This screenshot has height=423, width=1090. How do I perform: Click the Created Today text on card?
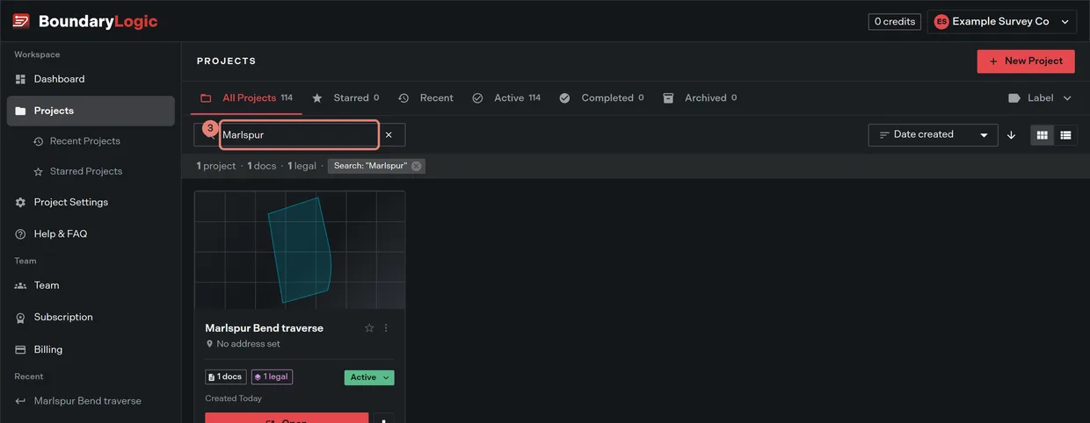[234, 398]
